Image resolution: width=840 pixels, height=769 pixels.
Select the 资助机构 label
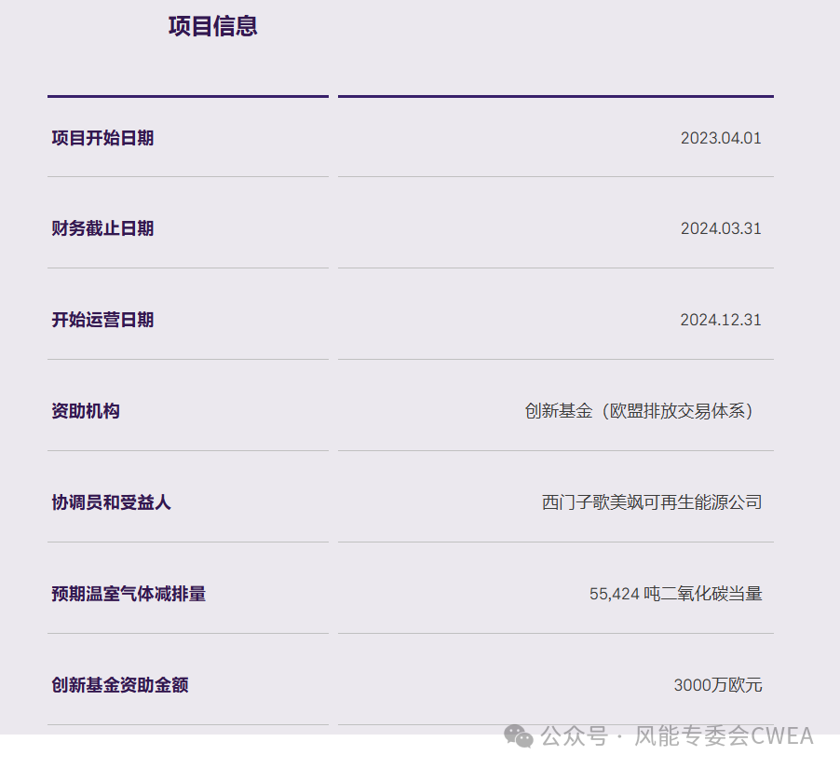tap(86, 411)
